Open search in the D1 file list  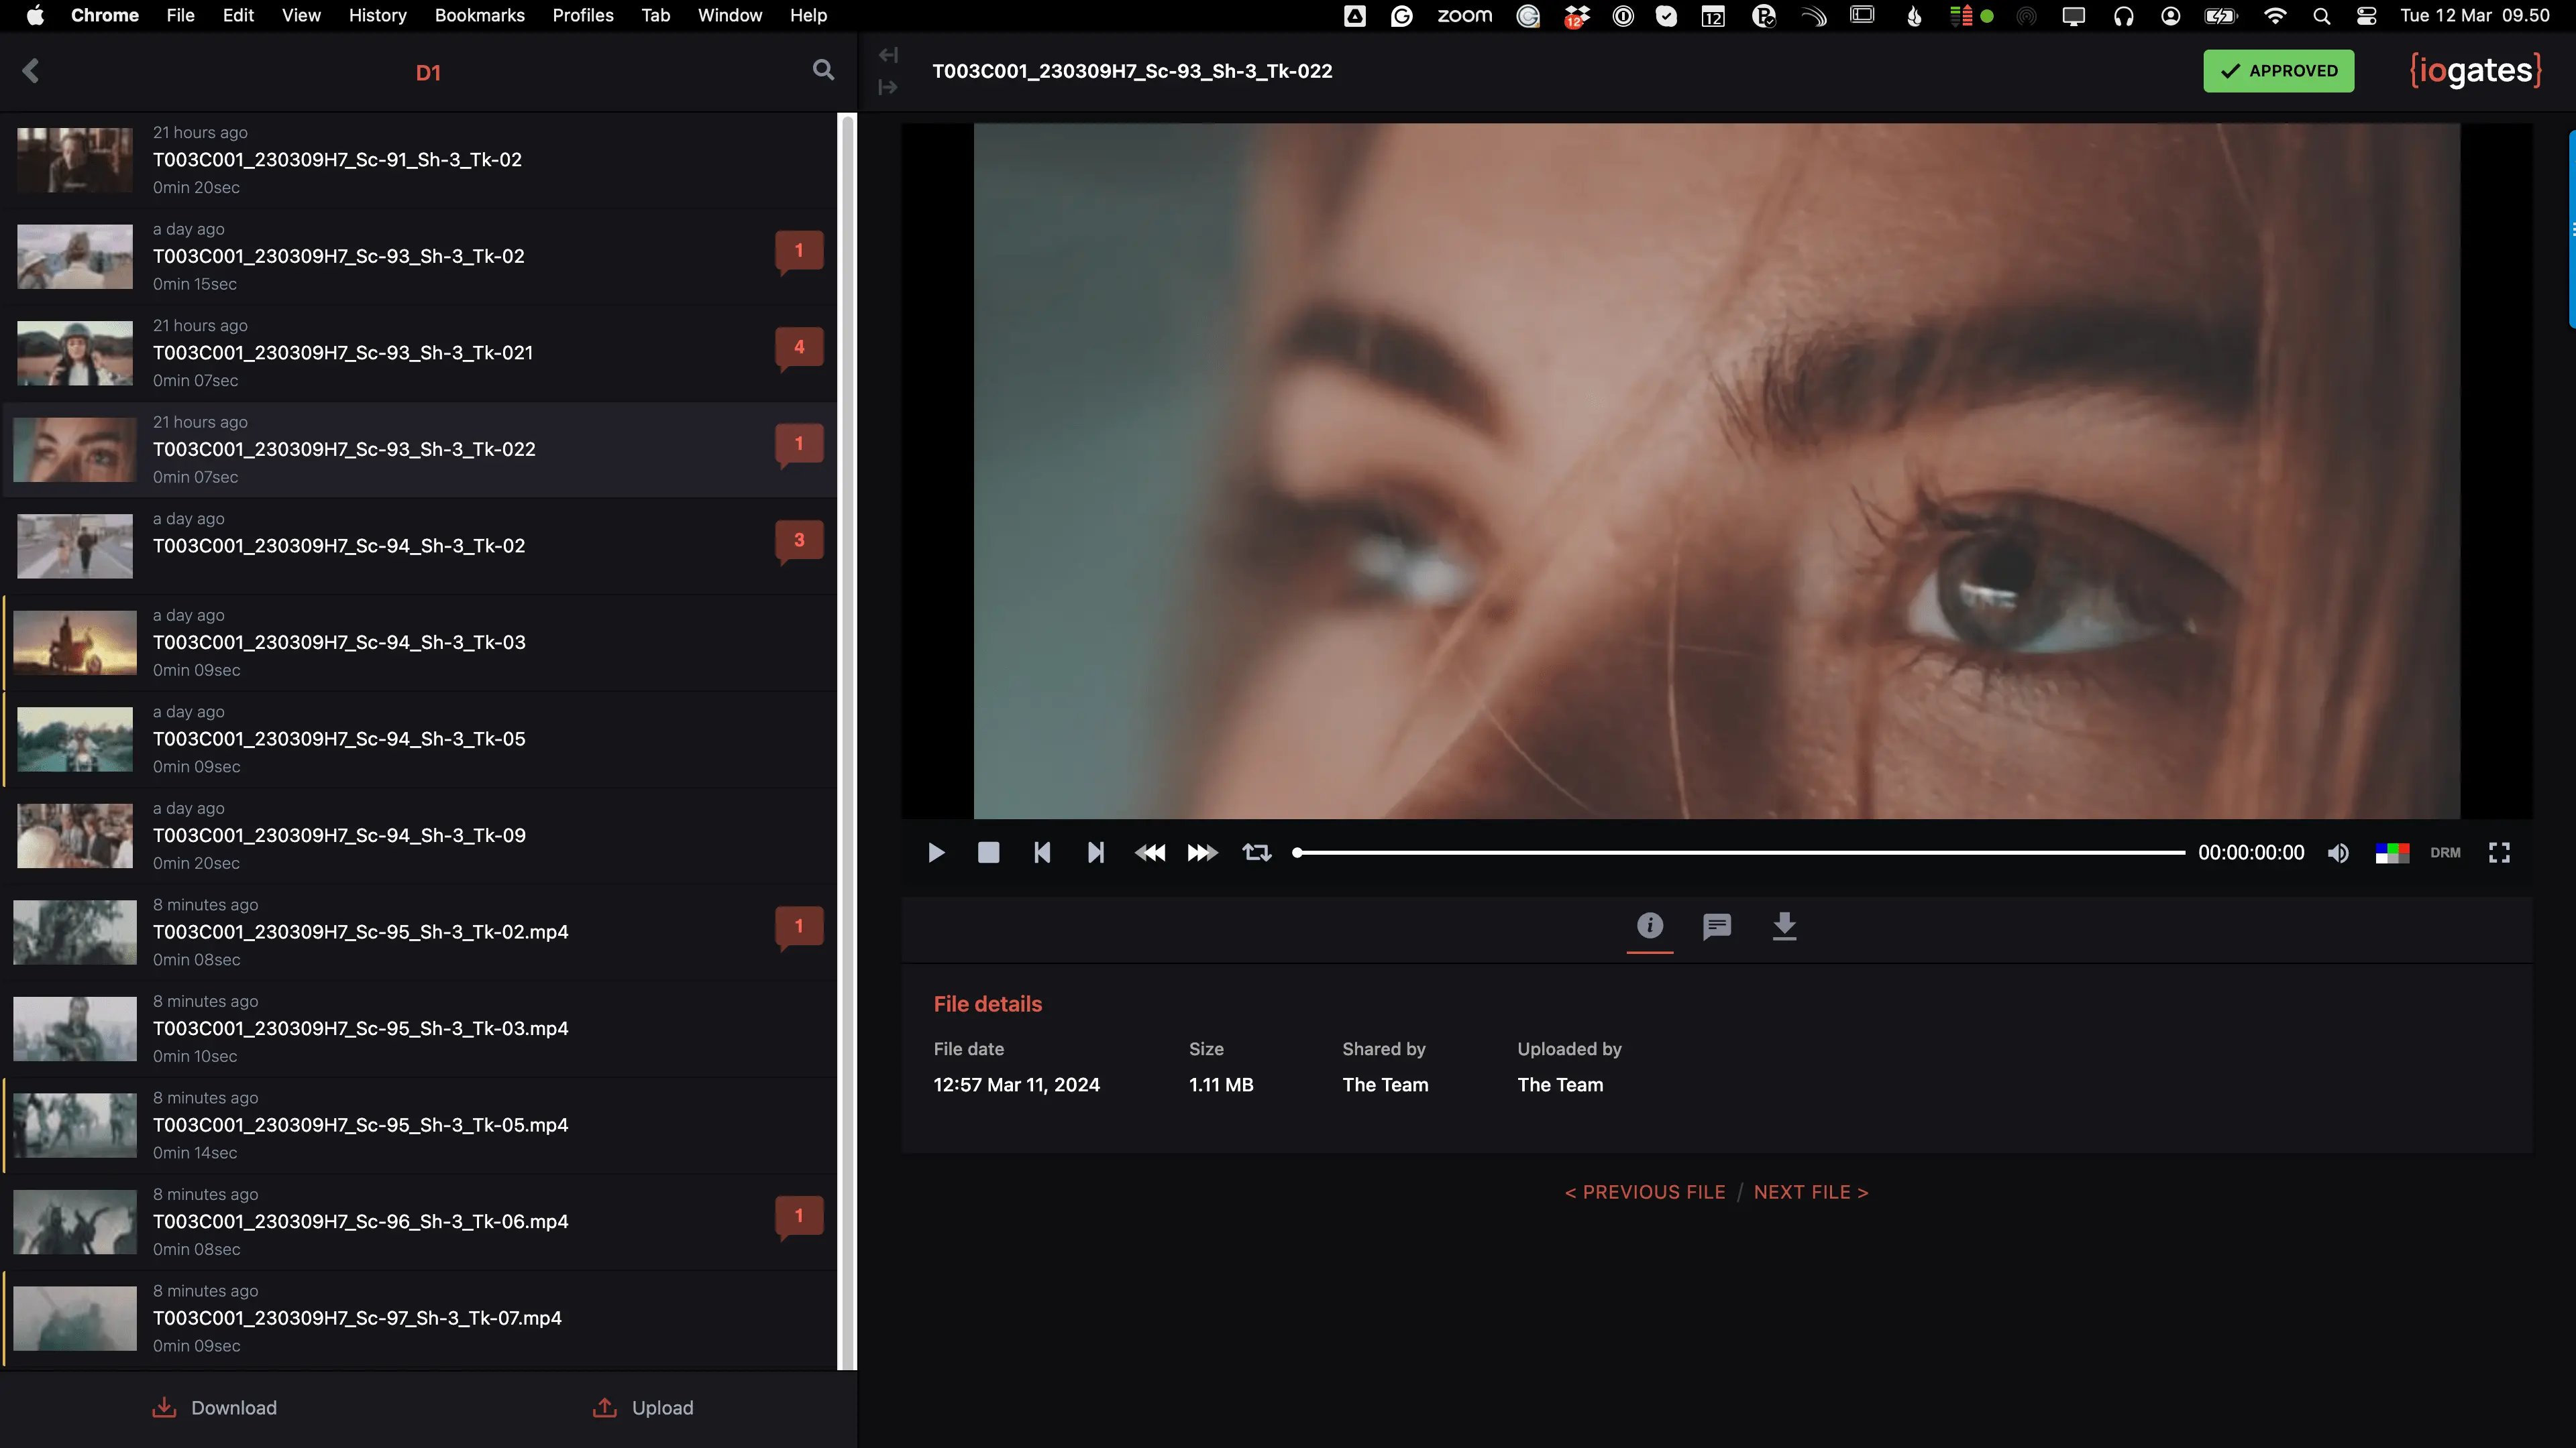[x=823, y=70]
